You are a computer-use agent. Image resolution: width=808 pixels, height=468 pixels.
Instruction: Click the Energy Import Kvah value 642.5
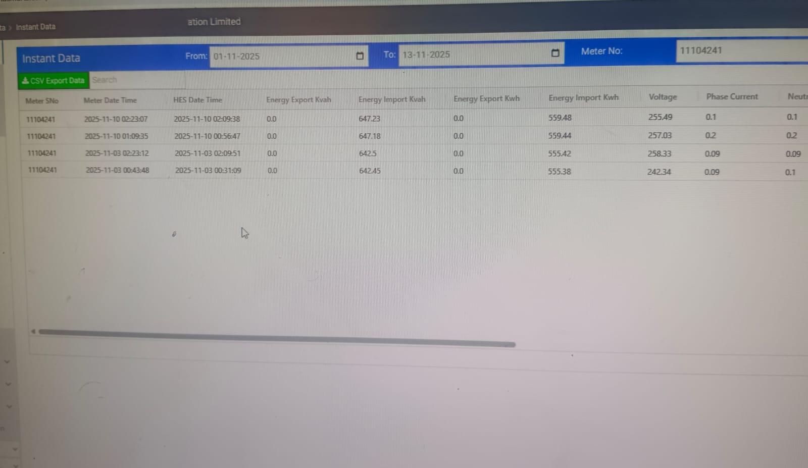(x=368, y=153)
